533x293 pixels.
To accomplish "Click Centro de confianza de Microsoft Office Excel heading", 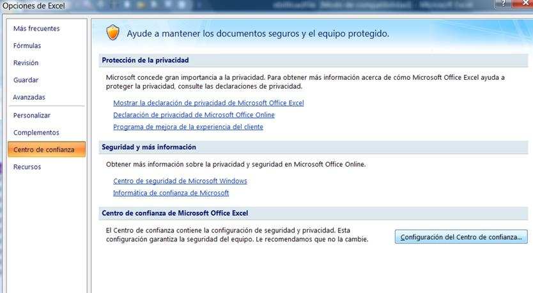I will (x=175, y=213).
